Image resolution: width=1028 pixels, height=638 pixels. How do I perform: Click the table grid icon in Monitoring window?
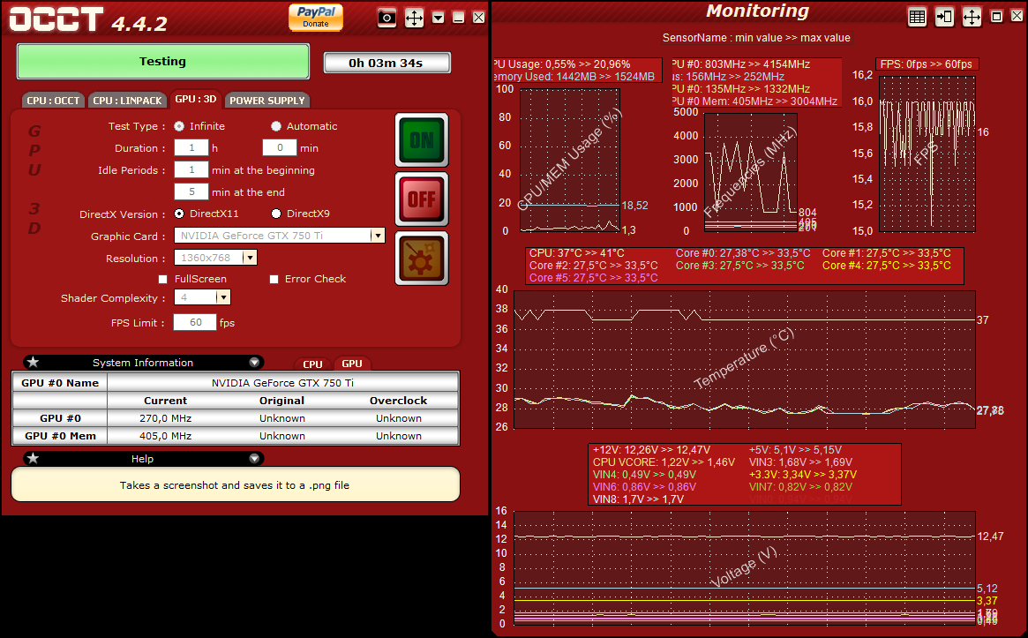pos(917,17)
